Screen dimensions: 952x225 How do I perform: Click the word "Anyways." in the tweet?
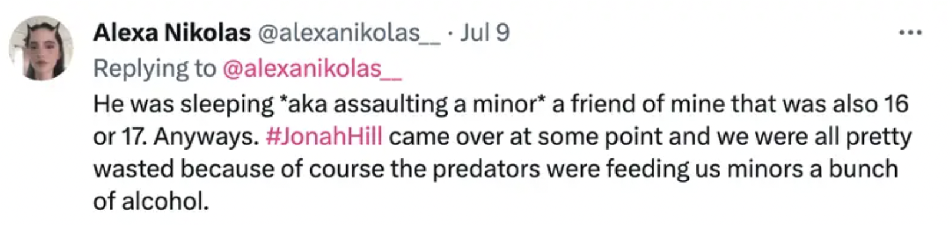click(x=206, y=137)
